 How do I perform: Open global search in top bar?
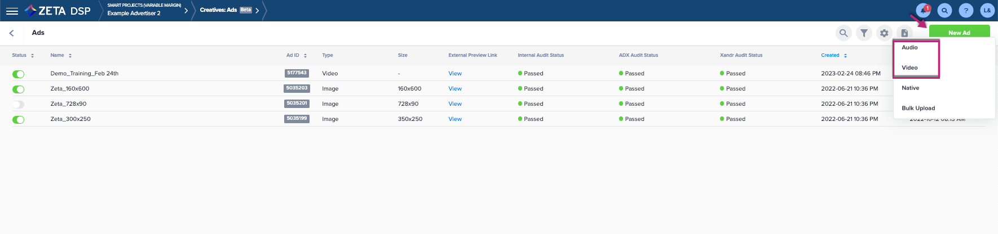(x=944, y=11)
